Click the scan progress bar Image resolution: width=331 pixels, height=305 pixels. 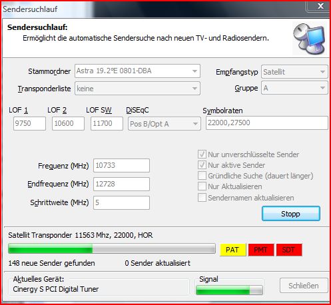[112, 248]
